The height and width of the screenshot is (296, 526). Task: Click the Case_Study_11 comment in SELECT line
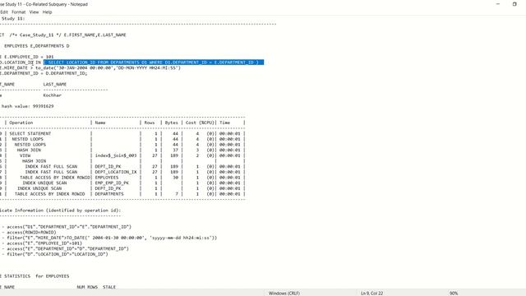36,35
